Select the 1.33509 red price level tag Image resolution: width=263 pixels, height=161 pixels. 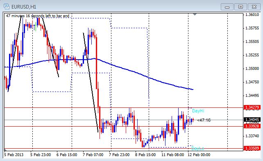click(252, 148)
